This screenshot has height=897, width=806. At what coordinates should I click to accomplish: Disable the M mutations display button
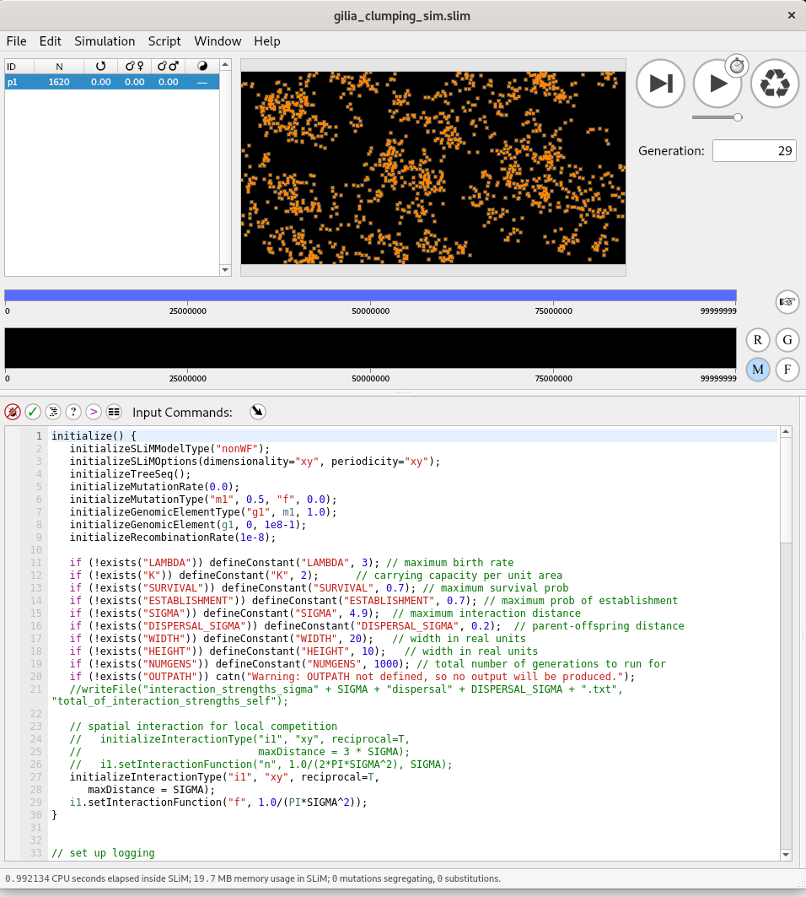(757, 369)
